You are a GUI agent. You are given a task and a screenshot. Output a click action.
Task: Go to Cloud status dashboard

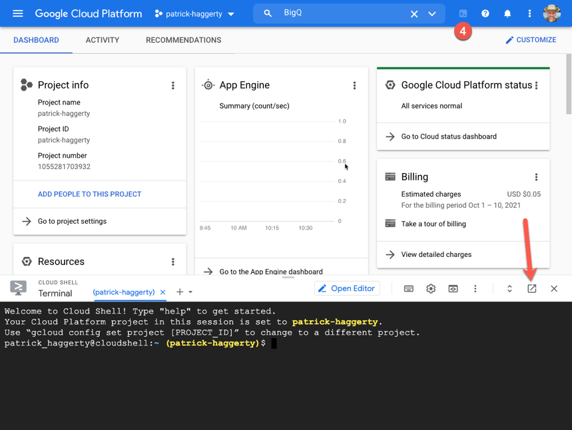(x=449, y=136)
